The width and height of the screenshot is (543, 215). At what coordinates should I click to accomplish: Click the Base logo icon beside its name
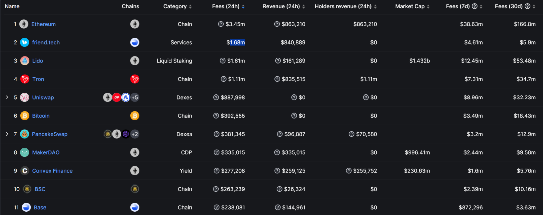tap(26, 207)
